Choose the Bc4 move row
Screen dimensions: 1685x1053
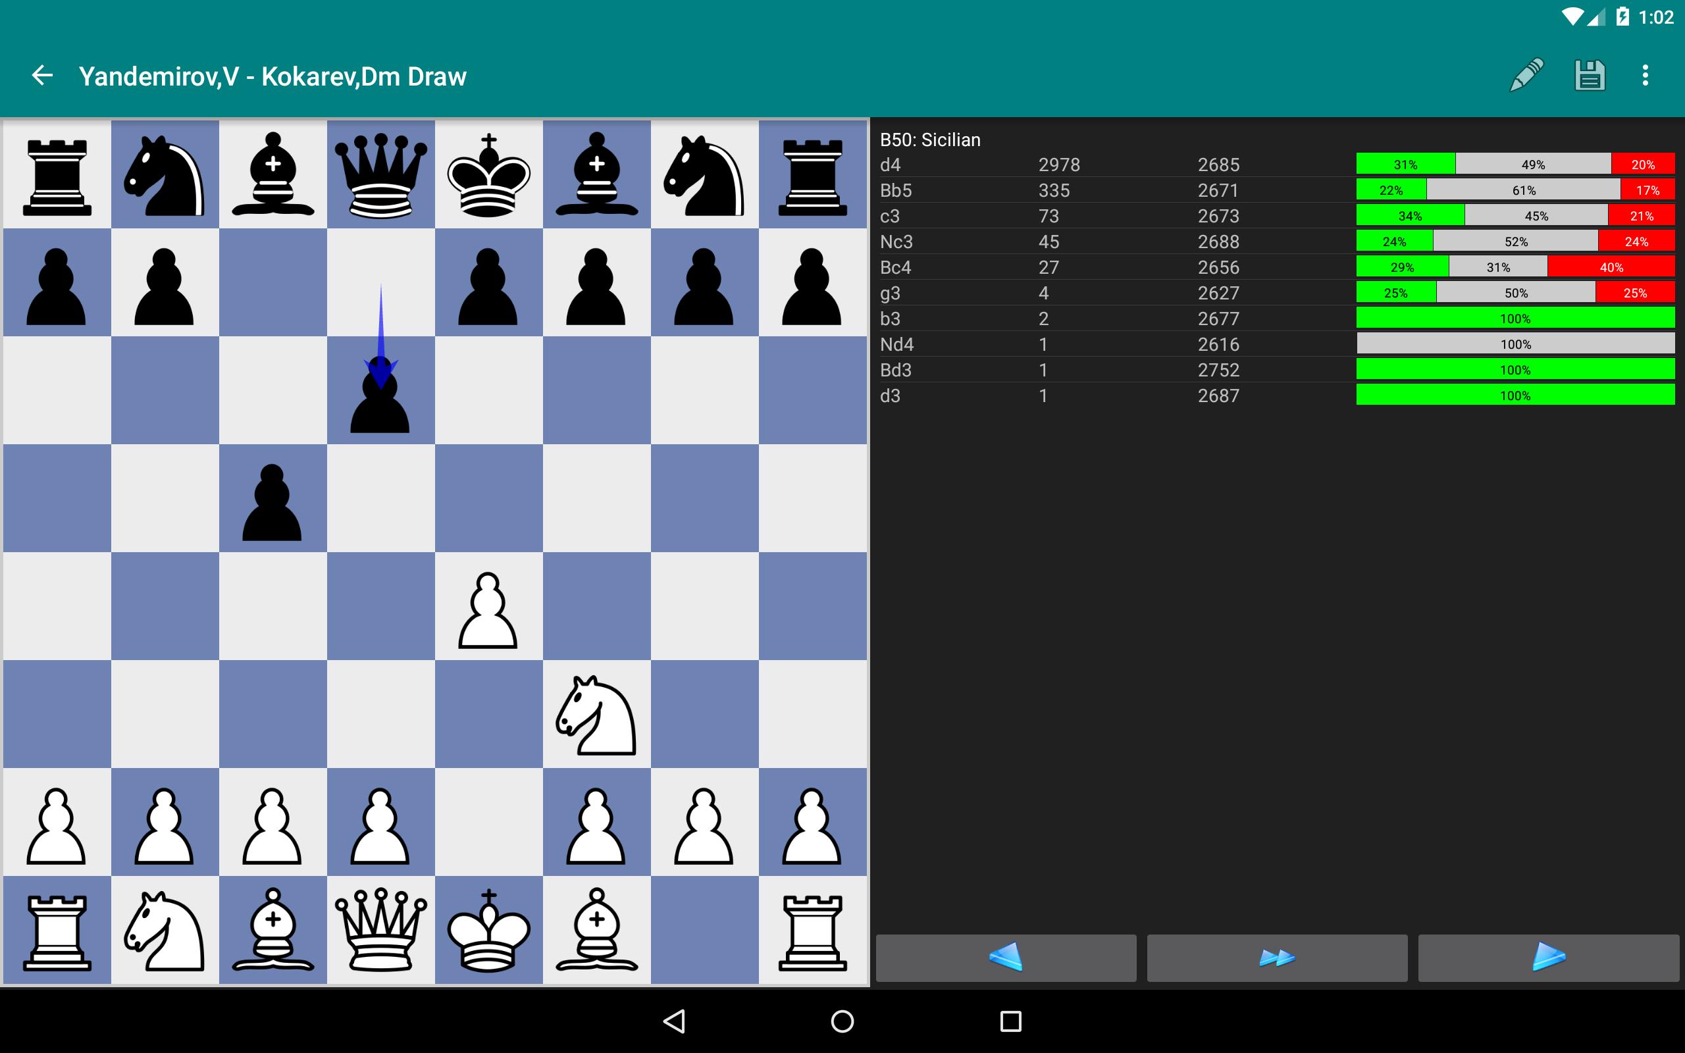(x=1277, y=267)
